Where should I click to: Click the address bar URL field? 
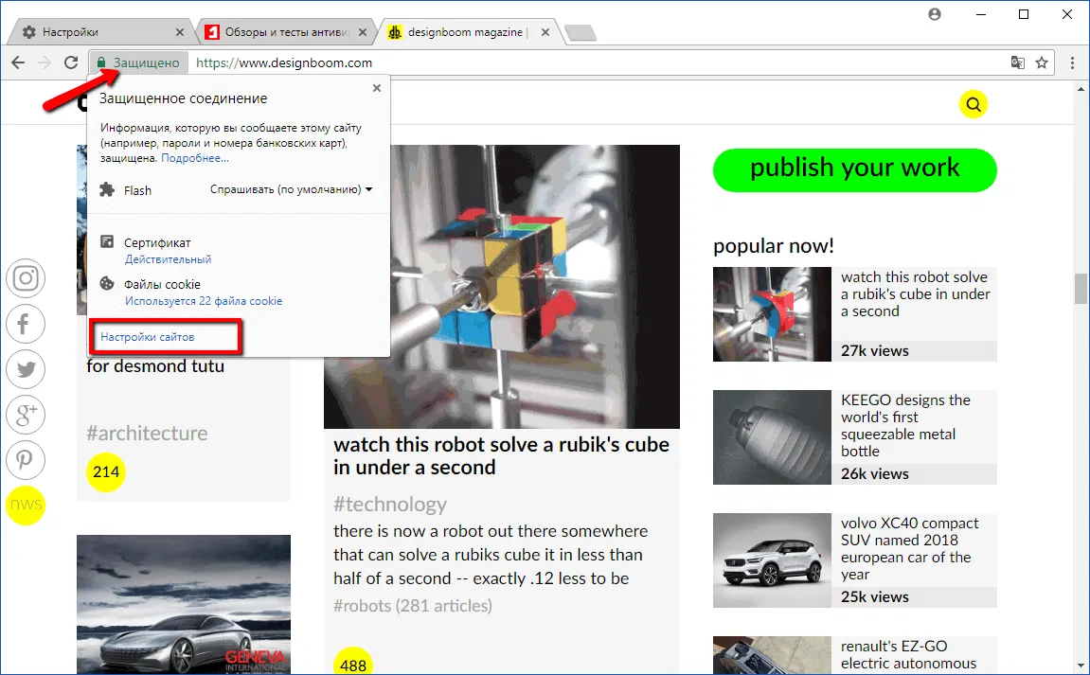point(598,62)
